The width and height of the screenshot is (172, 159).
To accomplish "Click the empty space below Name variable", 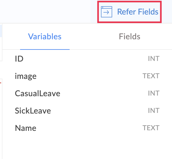I will tap(87, 147).
